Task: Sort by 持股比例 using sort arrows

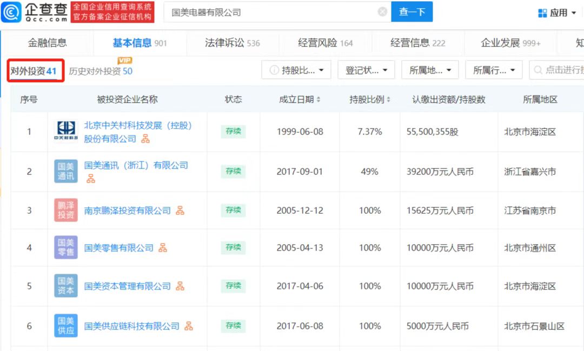Action: point(388,100)
